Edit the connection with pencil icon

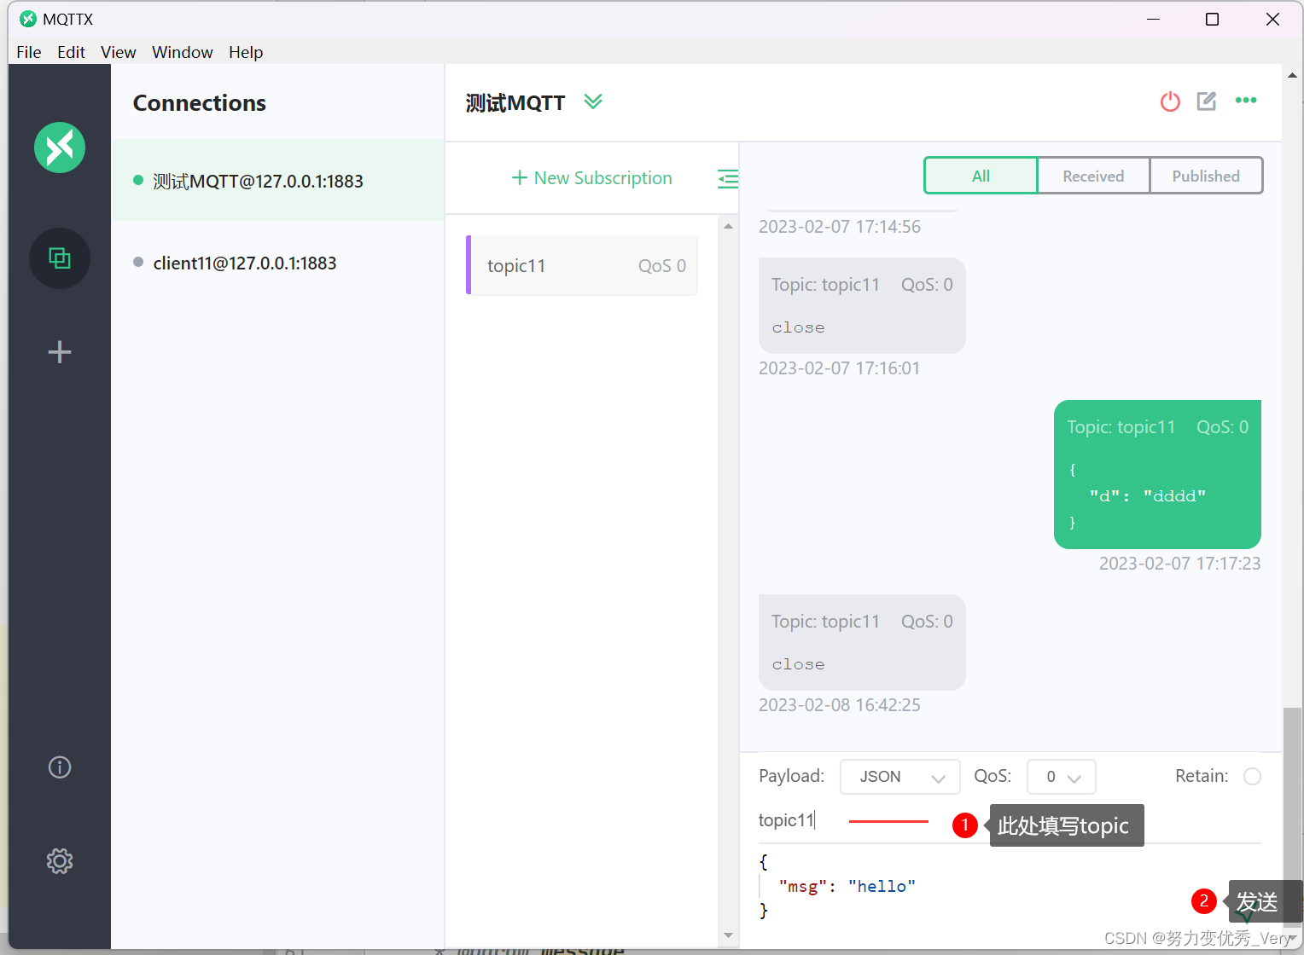click(x=1207, y=101)
